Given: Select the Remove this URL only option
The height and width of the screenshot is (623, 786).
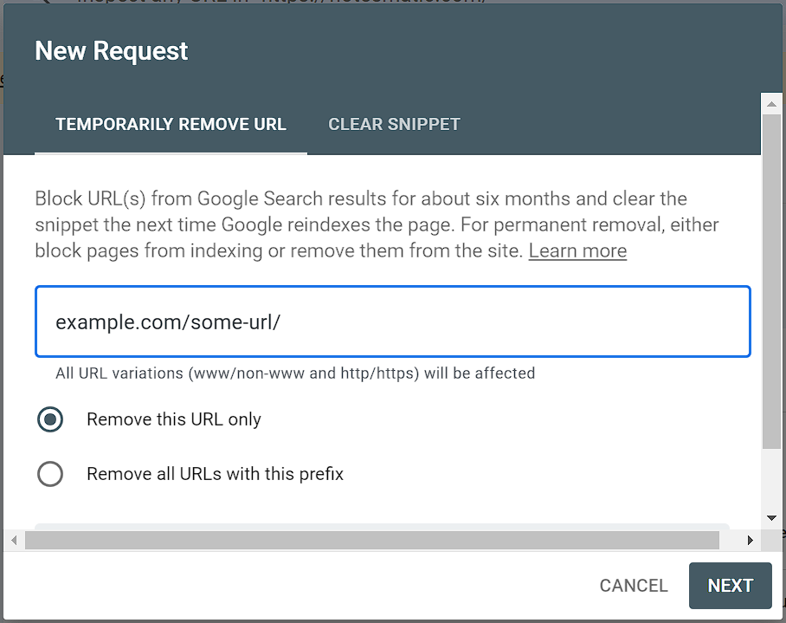Looking at the screenshot, I should point(50,419).
